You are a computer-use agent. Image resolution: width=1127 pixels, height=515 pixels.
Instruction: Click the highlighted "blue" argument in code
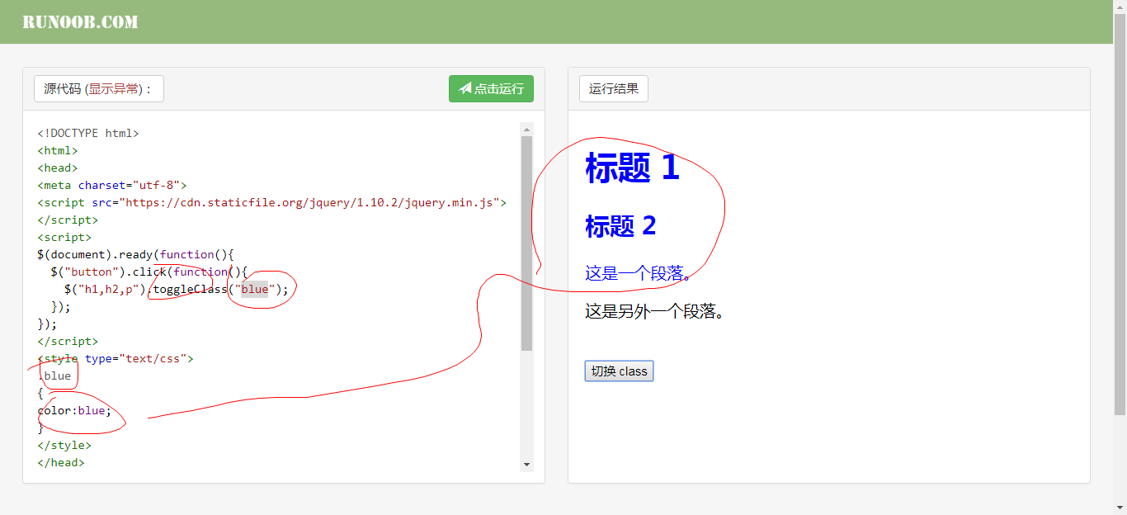coord(255,289)
